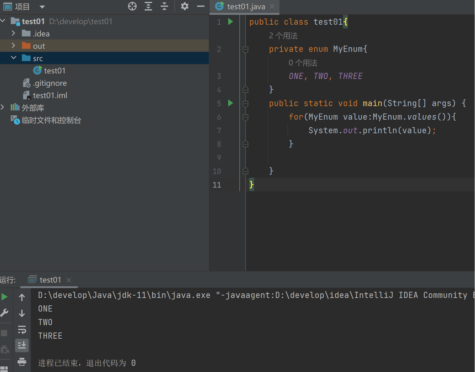Image resolution: width=475 pixels, height=372 pixels.
Task: Click the println call on line 7
Action: pos(380,130)
